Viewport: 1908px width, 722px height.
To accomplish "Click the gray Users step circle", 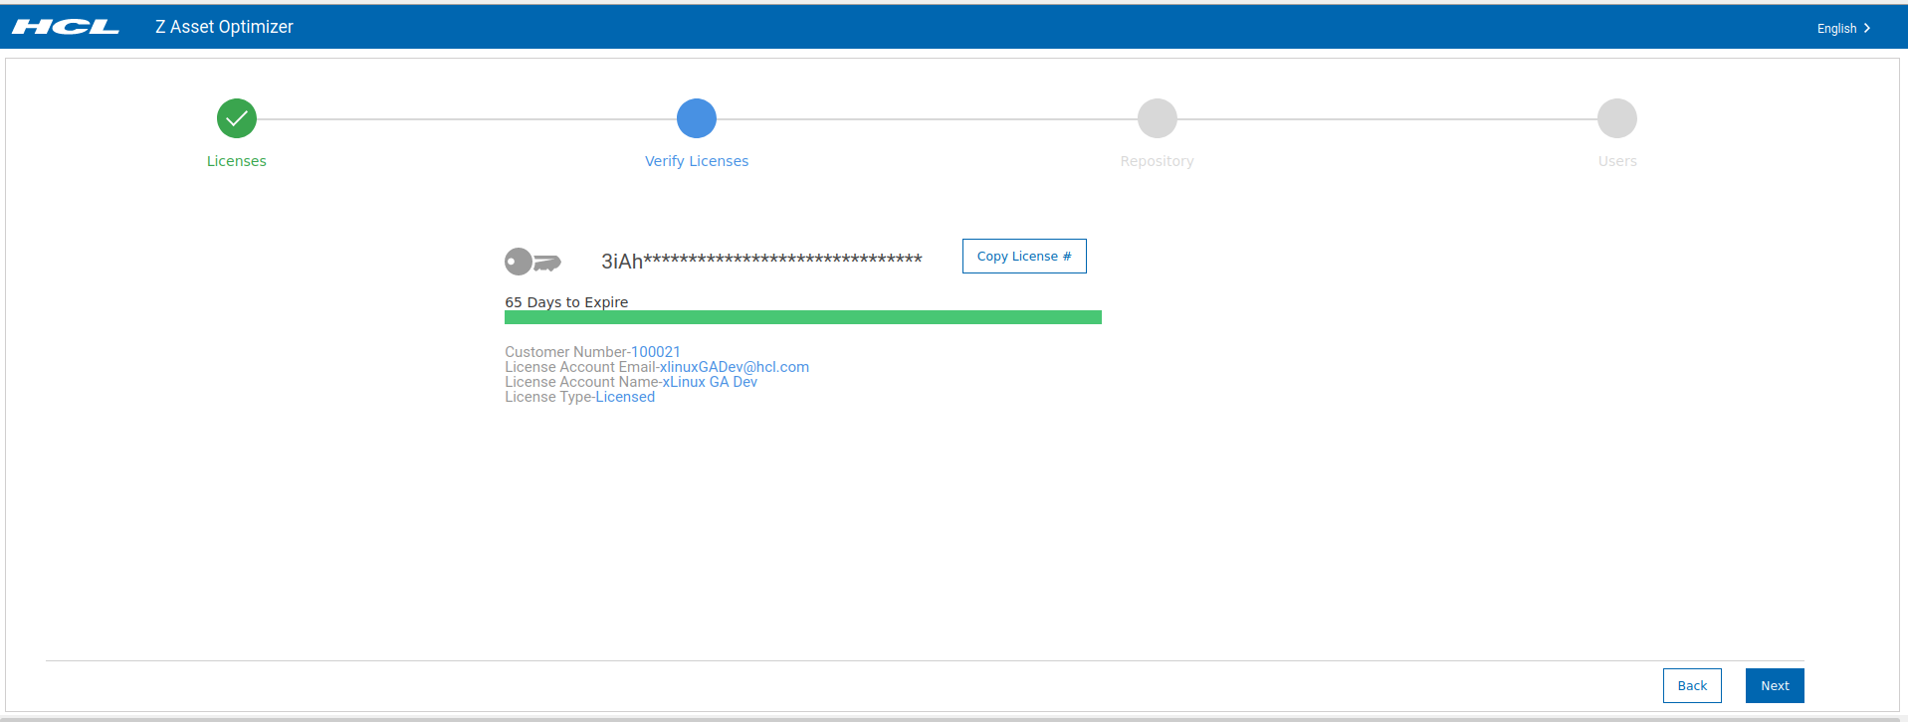I will tap(1617, 118).
